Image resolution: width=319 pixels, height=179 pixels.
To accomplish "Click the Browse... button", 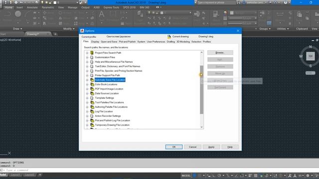I will coord(220,53).
